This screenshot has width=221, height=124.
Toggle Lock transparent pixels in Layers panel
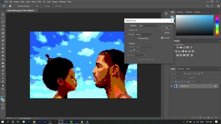coord(176,82)
